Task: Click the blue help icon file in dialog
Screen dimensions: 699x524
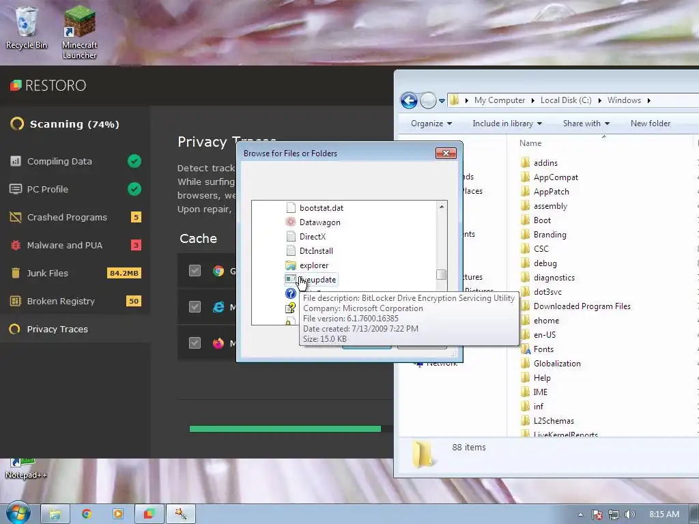Action: (x=291, y=293)
